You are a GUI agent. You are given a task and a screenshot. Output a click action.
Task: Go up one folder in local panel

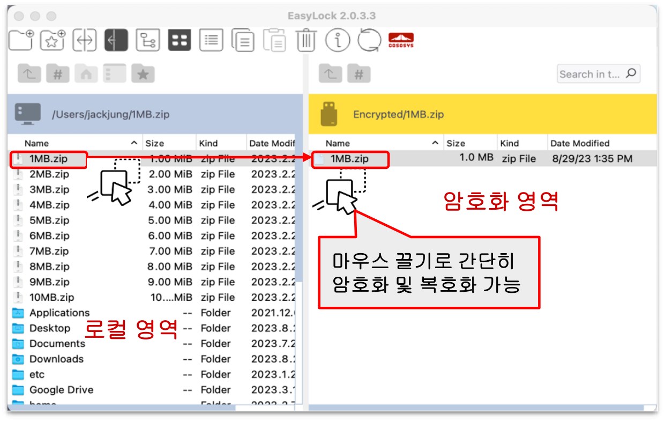[29, 74]
